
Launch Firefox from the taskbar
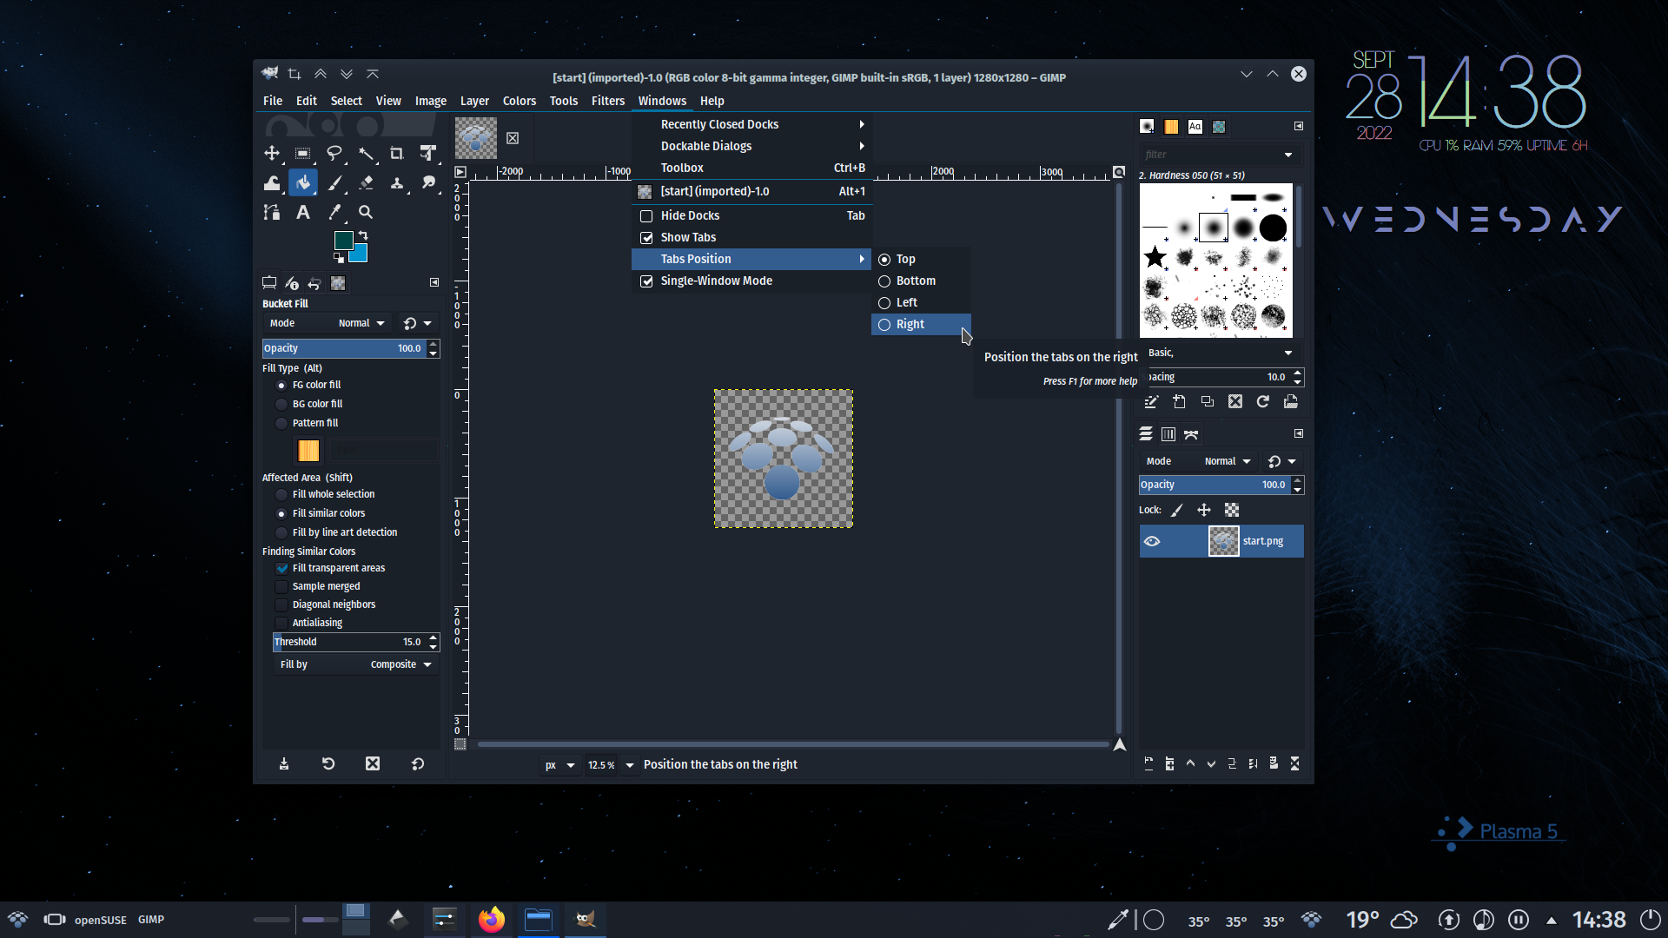(x=492, y=920)
